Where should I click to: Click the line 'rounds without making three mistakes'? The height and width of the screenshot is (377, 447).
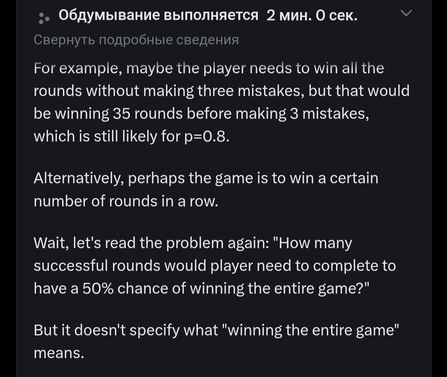pyautogui.click(x=221, y=91)
